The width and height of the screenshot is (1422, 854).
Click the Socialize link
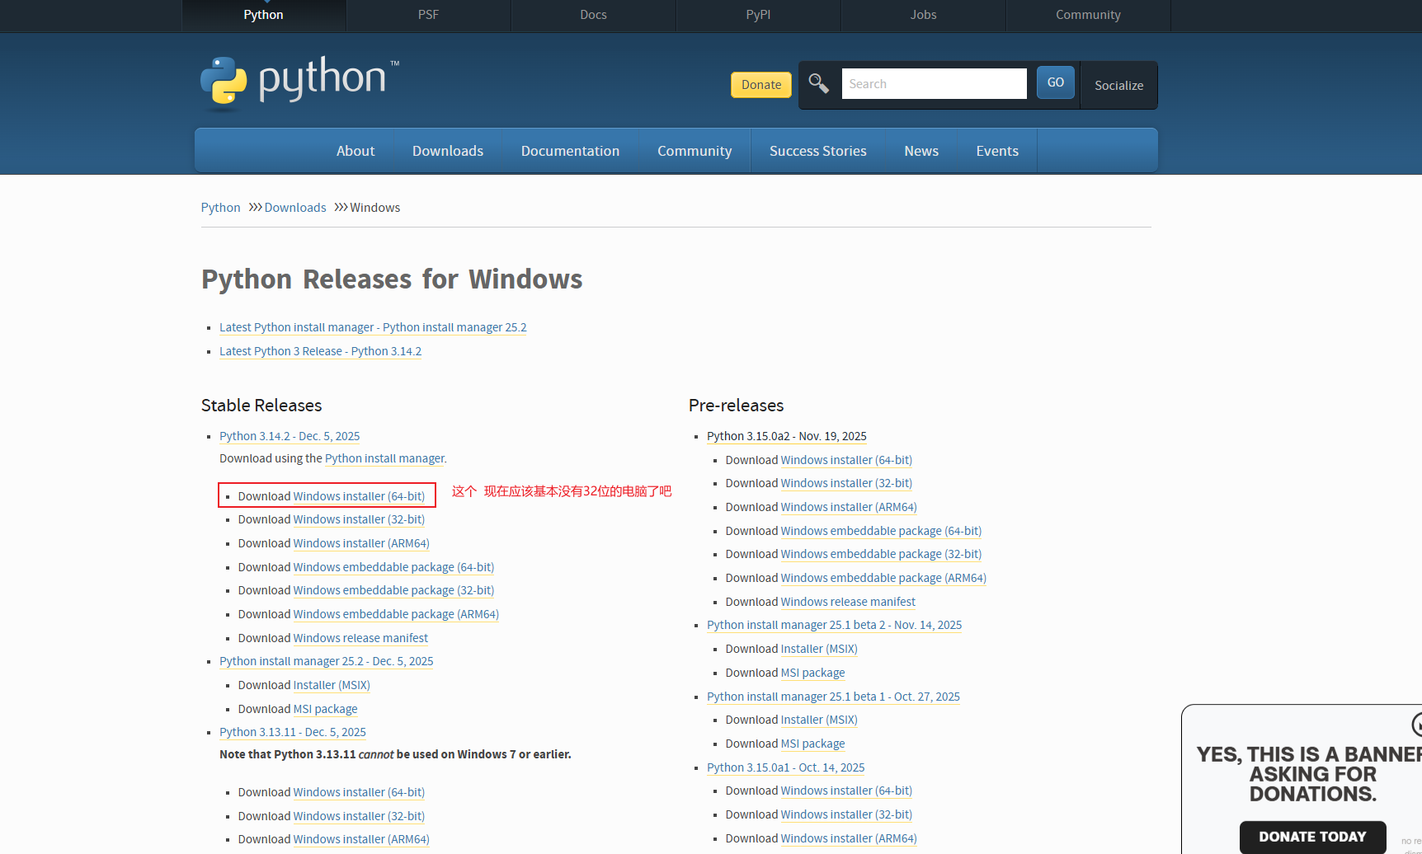pyautogui.click(x=1118, y=85)
